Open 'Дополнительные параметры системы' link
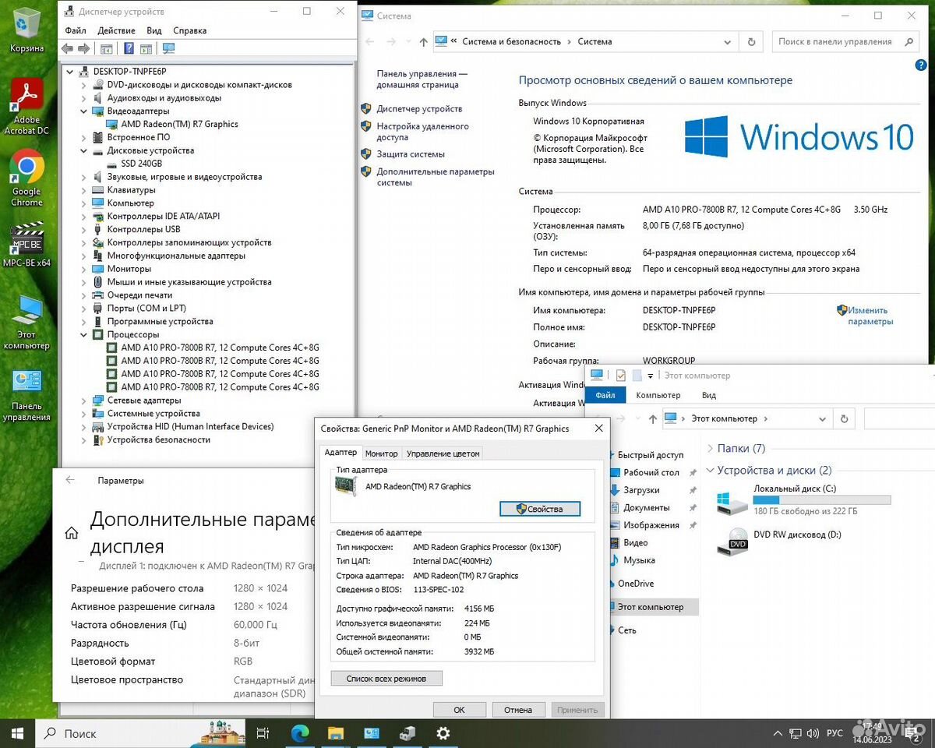This screenshot has height=748, width=935. tap(436, 177)
